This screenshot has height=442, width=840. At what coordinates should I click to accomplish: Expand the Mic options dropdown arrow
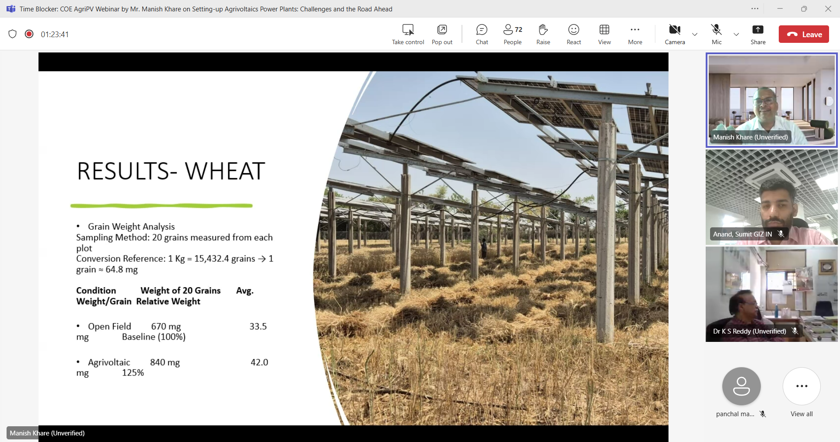click(736, 35)
